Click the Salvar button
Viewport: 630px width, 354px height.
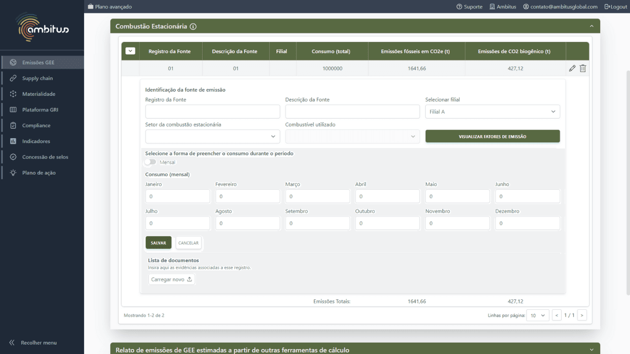pyautogui.click(x=158, y=243)
